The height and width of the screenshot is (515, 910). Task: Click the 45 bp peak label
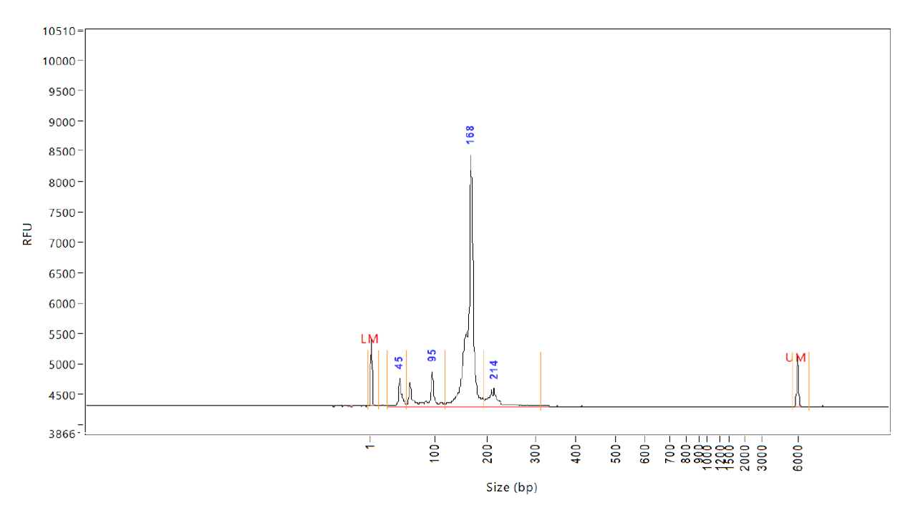(398, 362)
